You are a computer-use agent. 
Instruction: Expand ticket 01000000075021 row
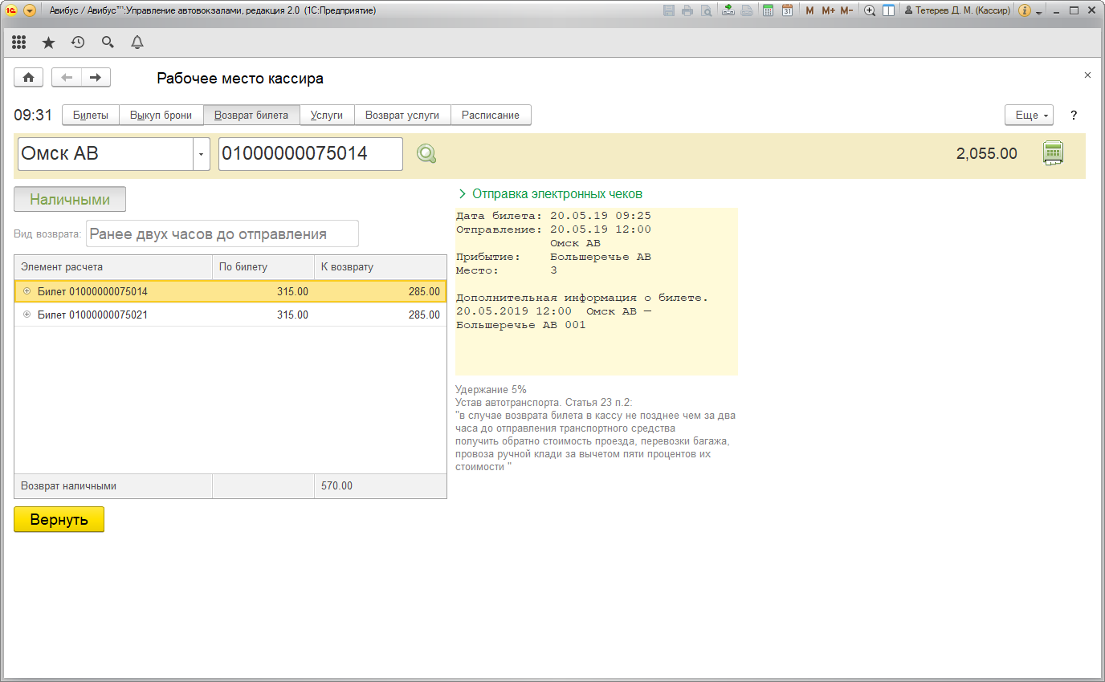tap(27, 315)
